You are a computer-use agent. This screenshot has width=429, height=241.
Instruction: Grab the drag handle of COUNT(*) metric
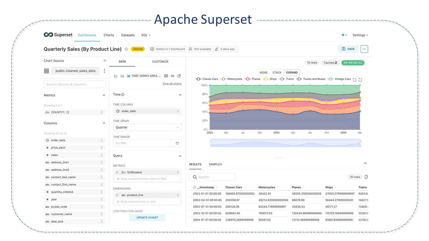point(102,112)
